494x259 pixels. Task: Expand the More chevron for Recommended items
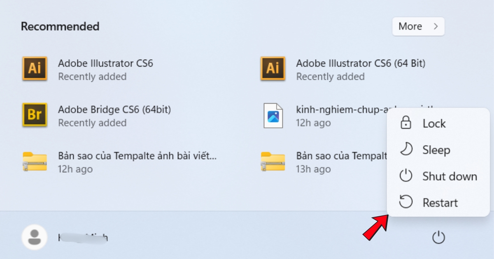click(x=435, y=26)
